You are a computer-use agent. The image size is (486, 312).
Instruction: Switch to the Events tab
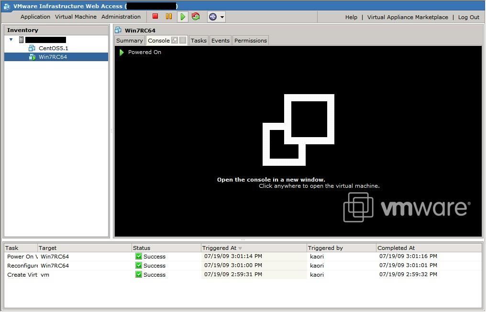[x=221, y=41]
